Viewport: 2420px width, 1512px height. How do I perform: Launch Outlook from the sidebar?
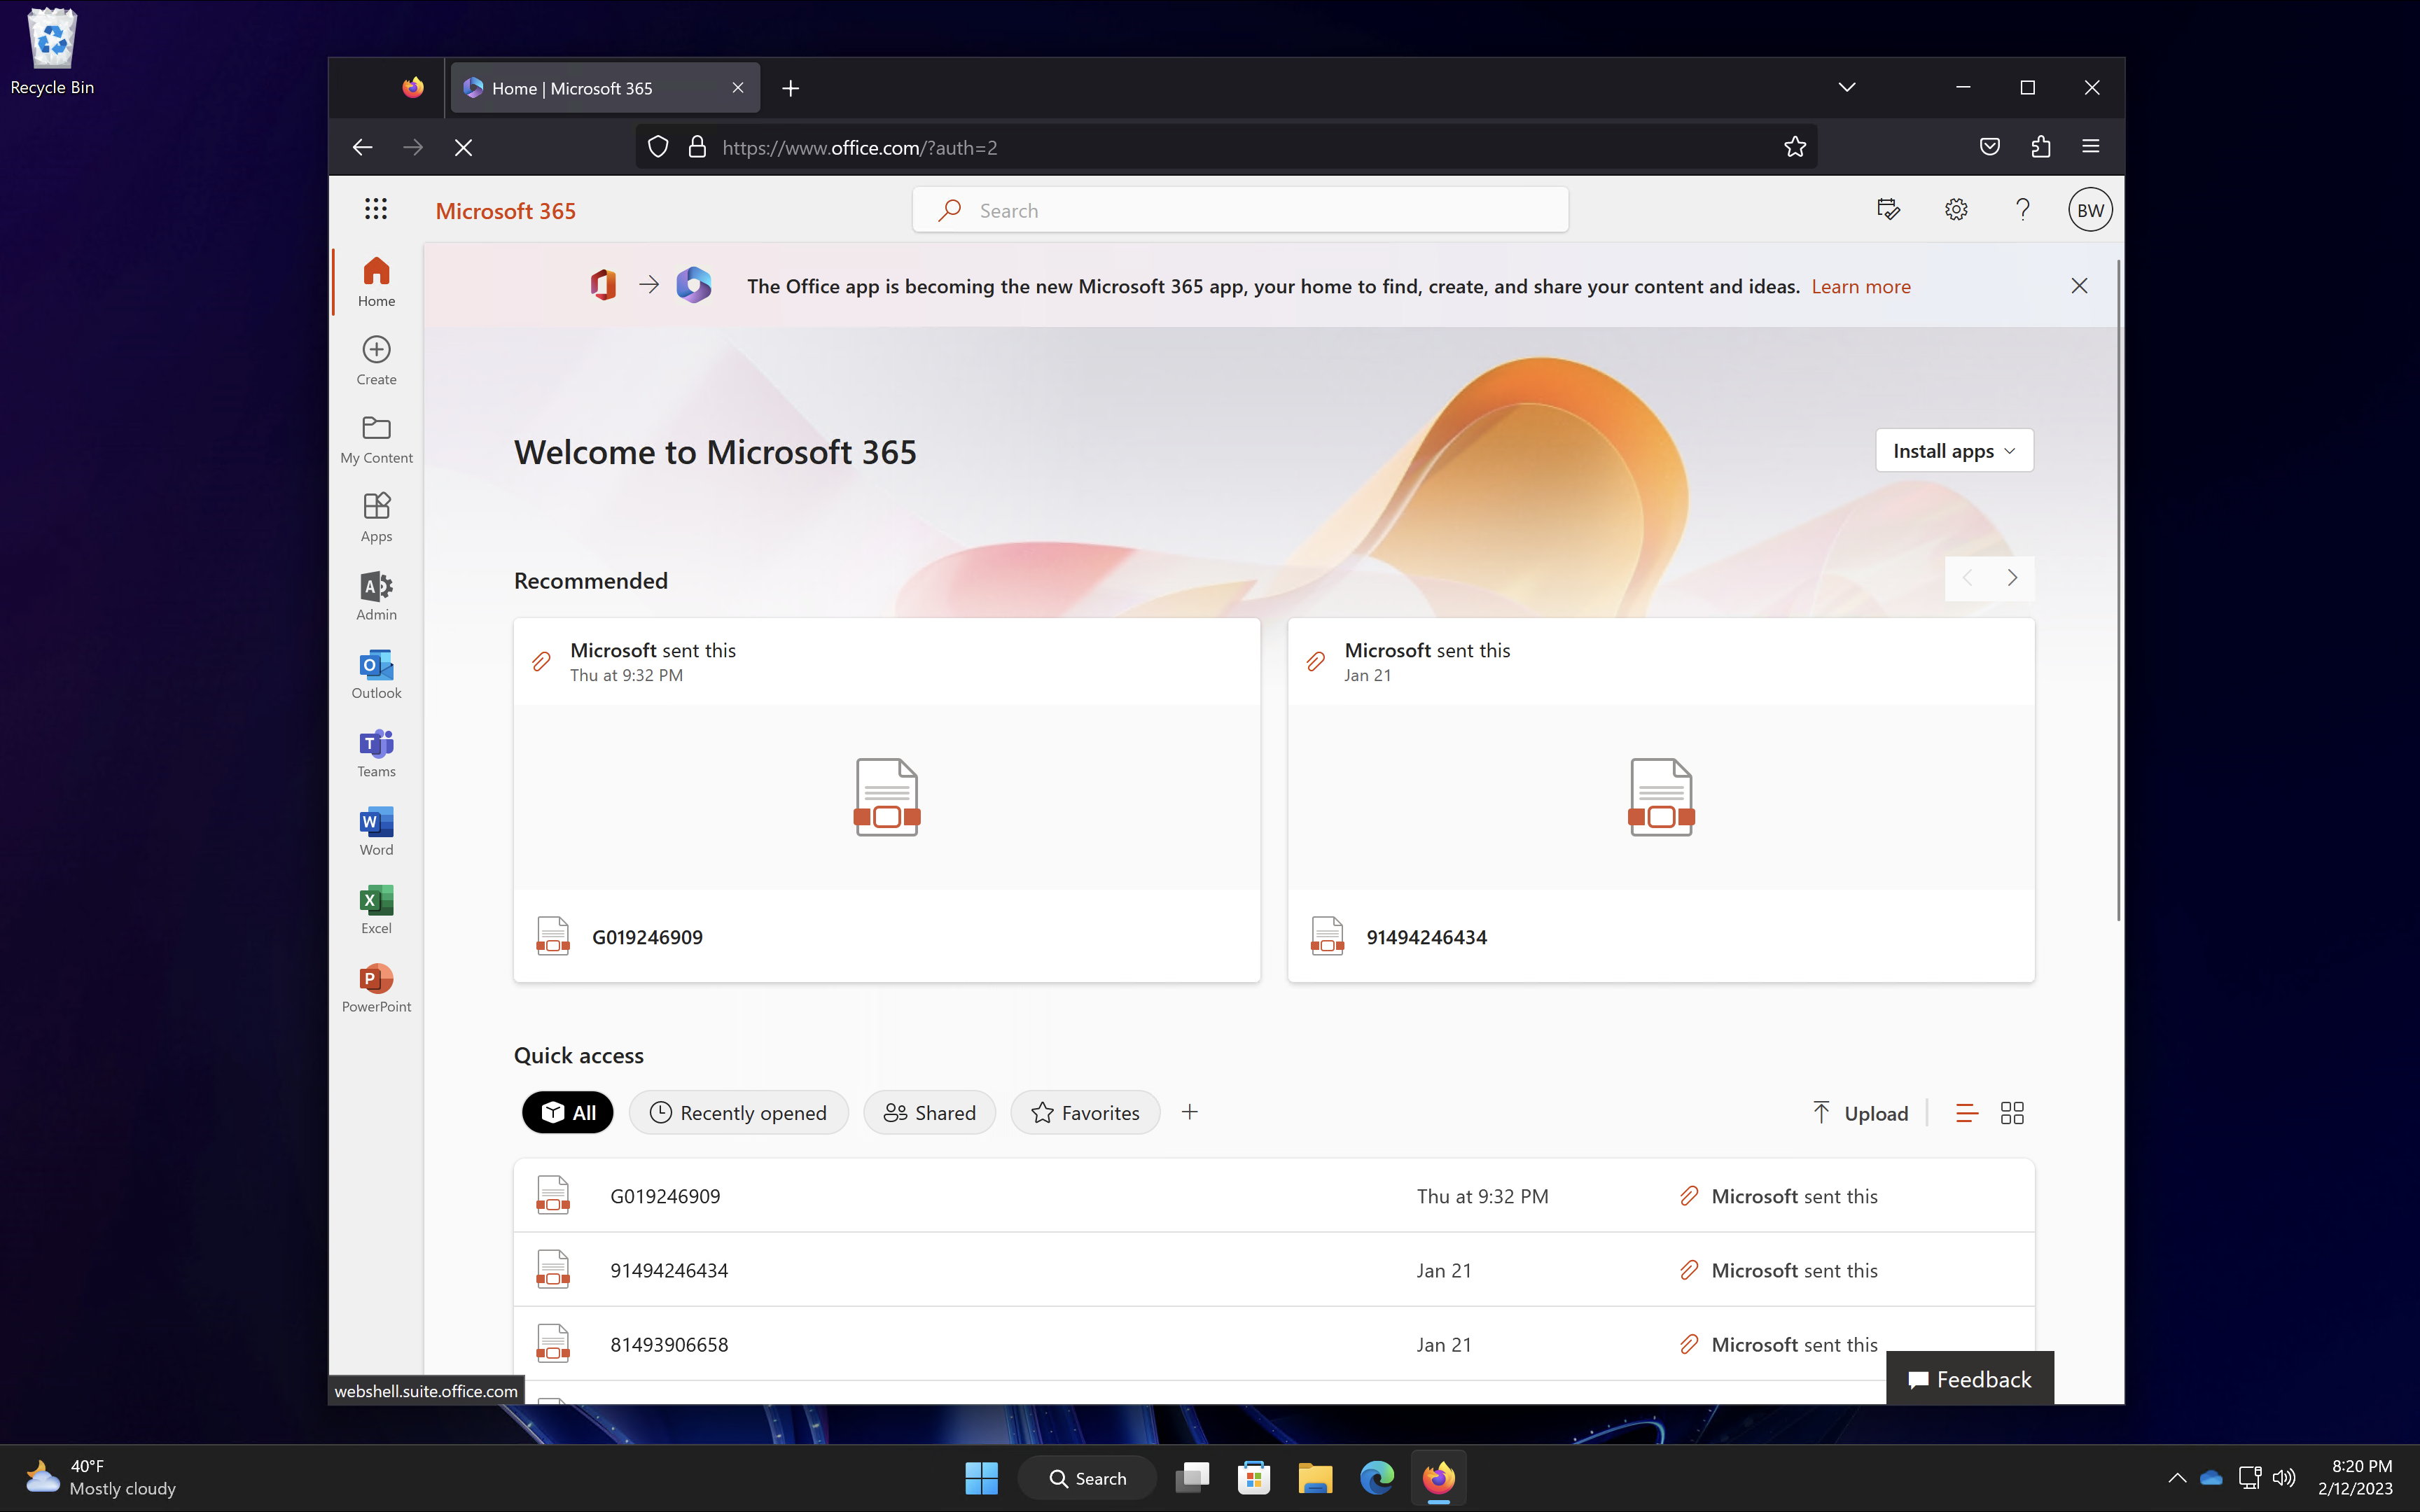376,674
